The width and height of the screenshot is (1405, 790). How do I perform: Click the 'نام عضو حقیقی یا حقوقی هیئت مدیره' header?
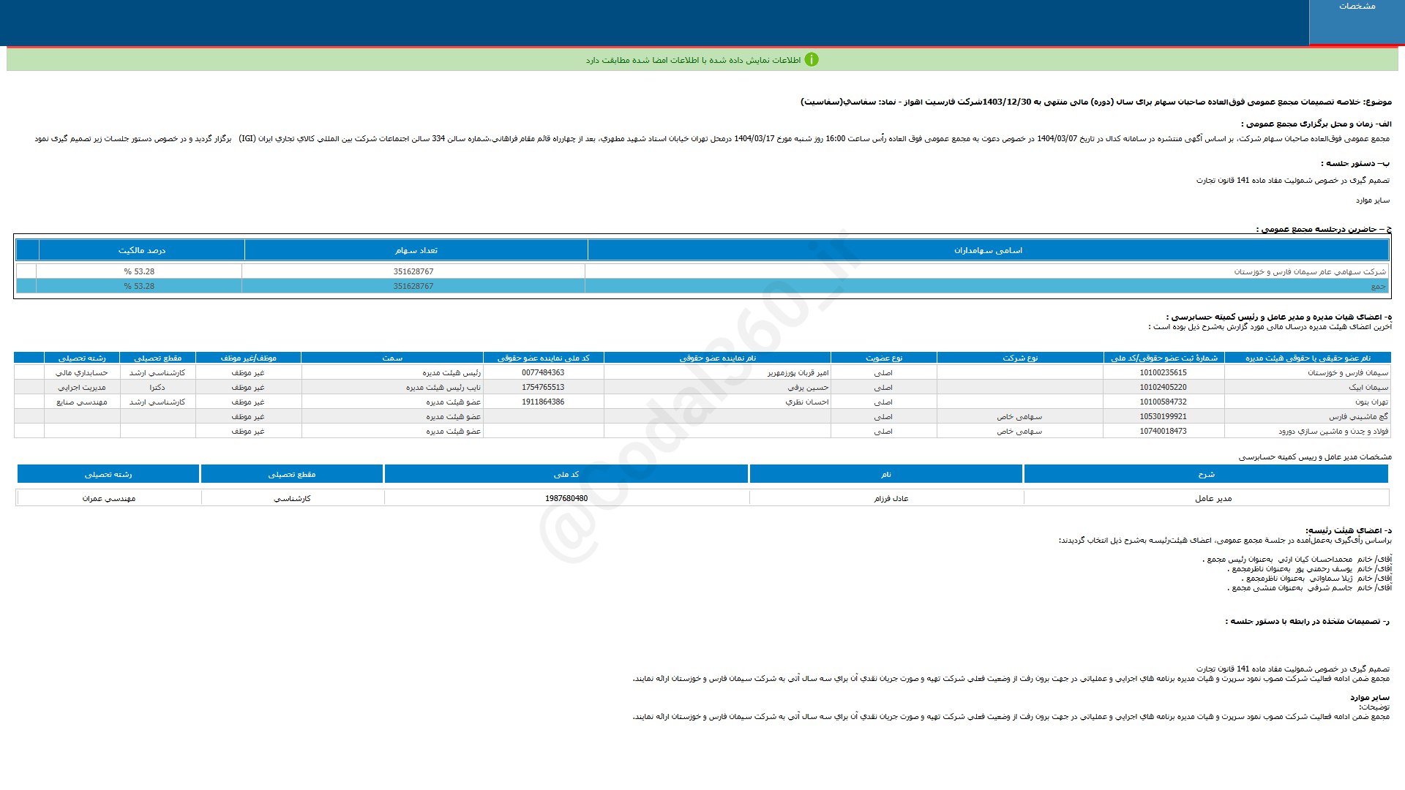tap(1308, 358)
